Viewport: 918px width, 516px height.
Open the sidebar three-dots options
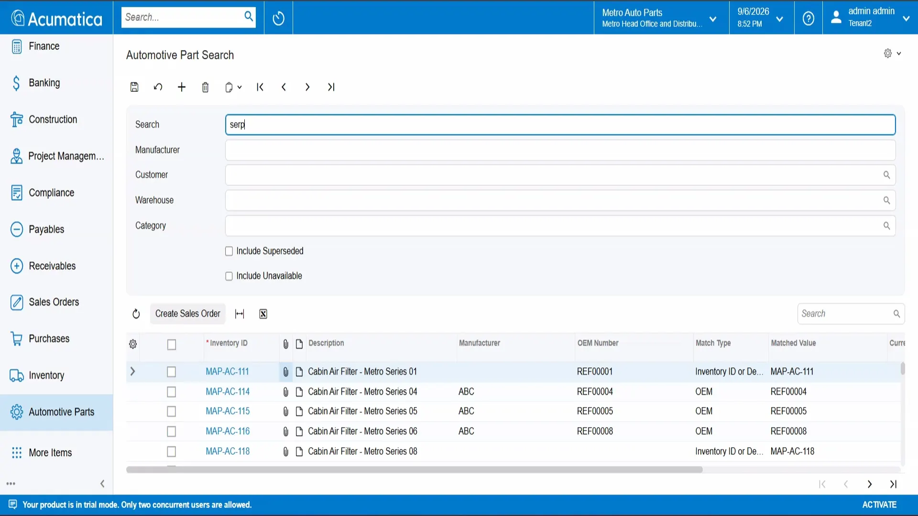coord(11,484)
